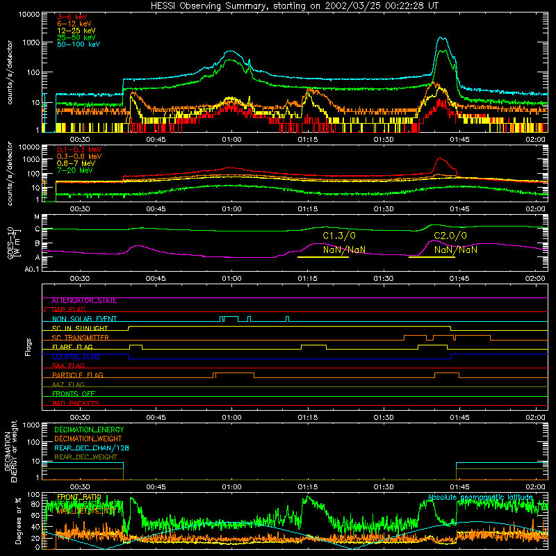
Task: Click the PARTICLE_FLAG raised segment near 01:42
Action: point(447,375)
